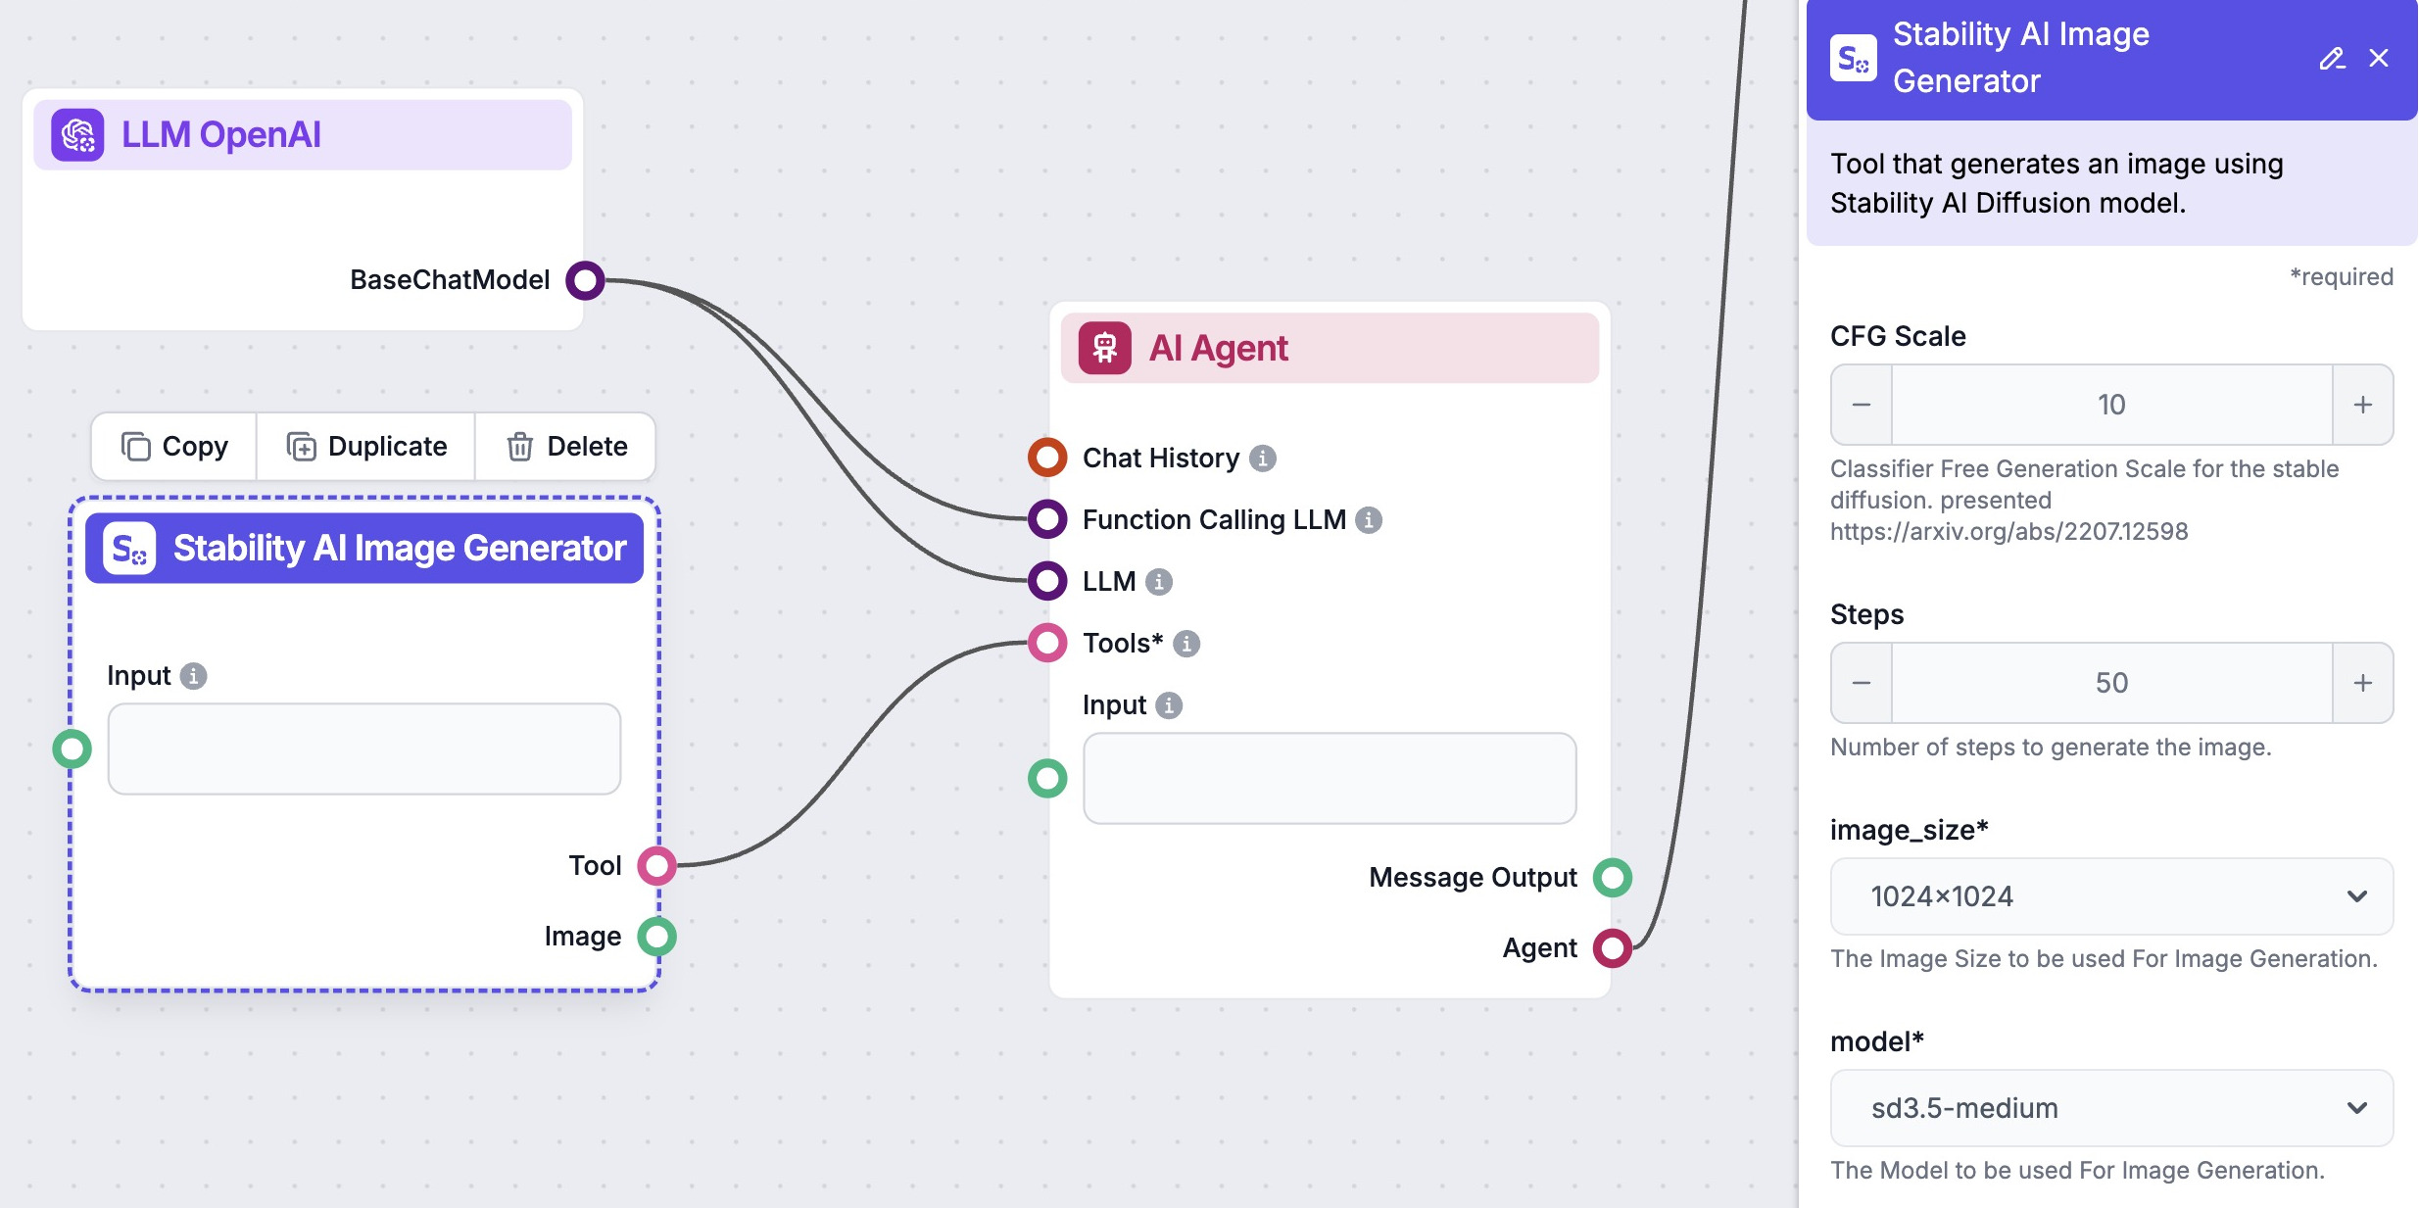Click info icon next to AI Agent Input
Image resolution: width=2419 pixels, height=1208 pixels.
coord(1169,705)
